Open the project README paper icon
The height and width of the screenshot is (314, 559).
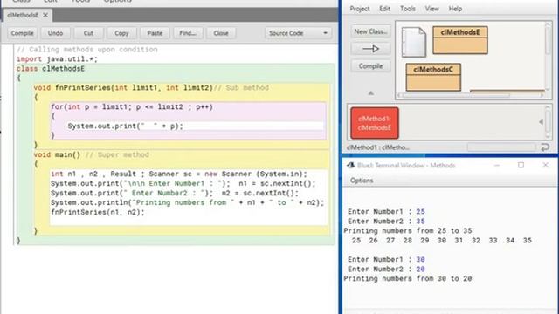point(413,43)
